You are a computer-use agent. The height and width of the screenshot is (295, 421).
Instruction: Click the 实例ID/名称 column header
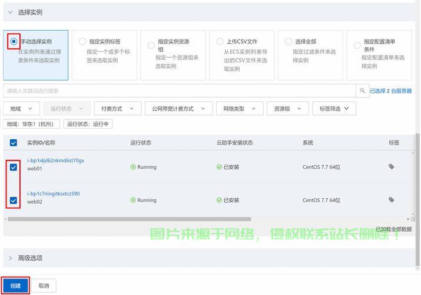(41, 143)
